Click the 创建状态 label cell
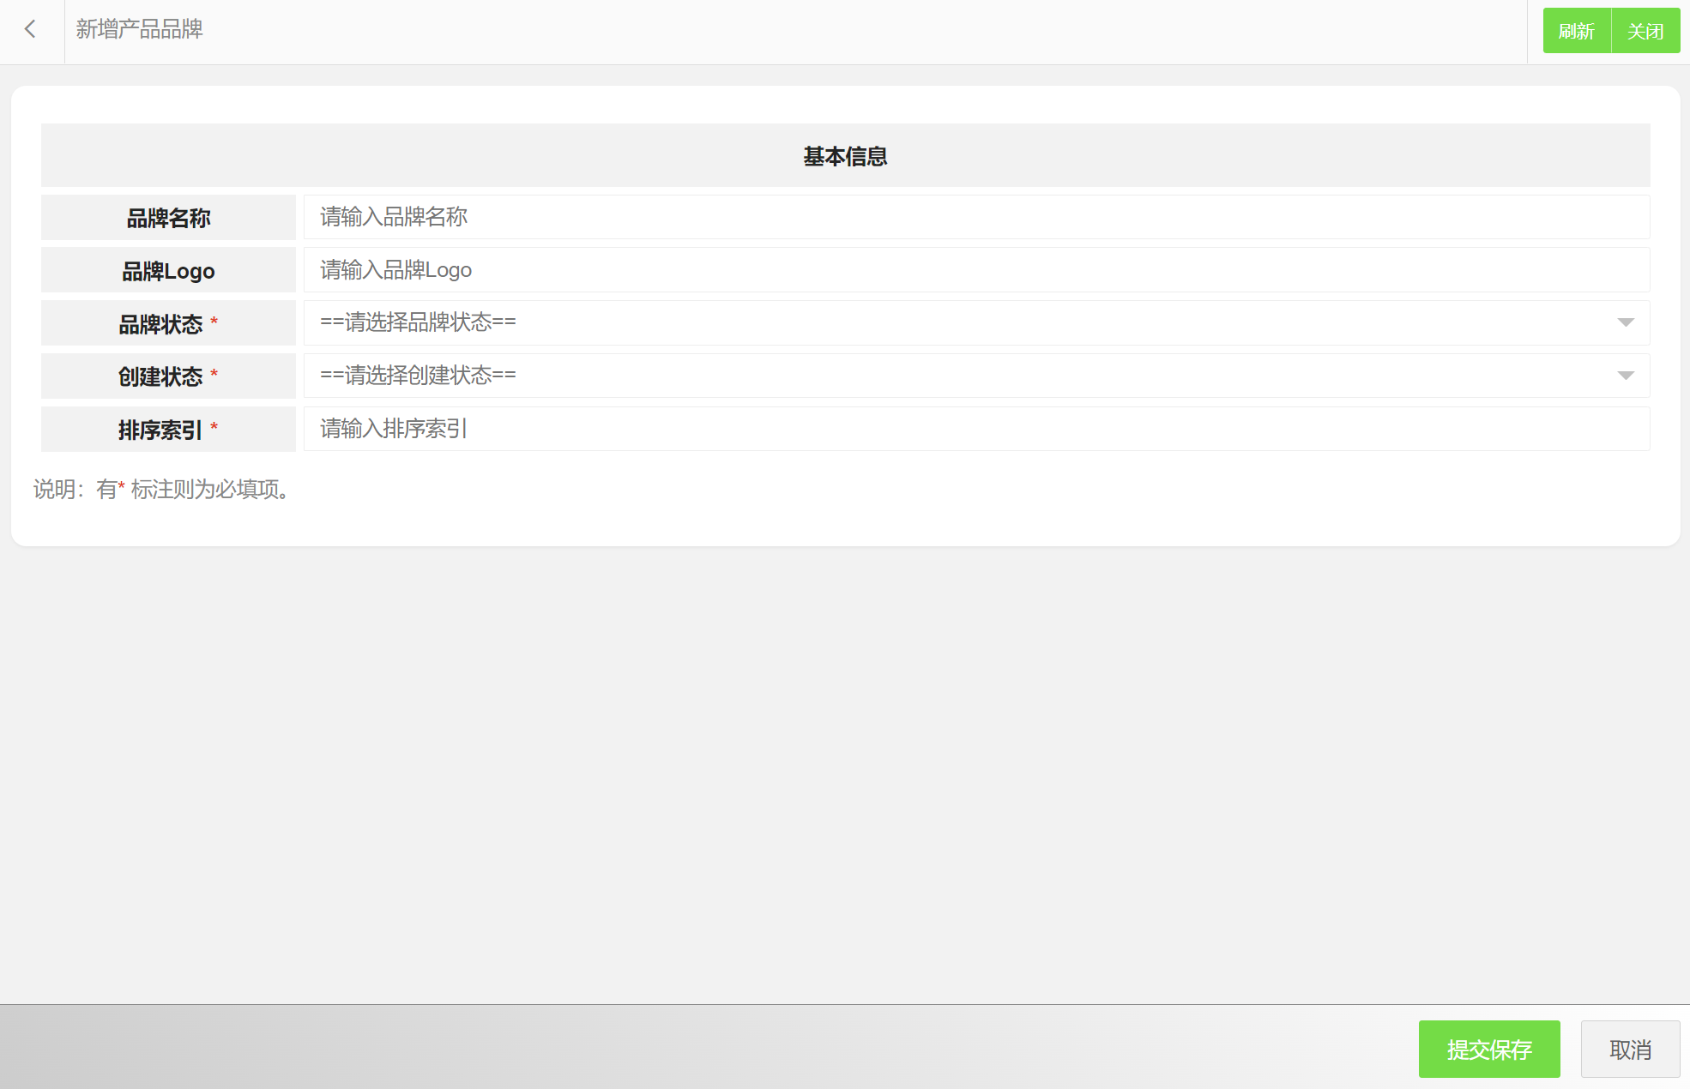The image size is (1690, 1089). click(x=168, y=376)
